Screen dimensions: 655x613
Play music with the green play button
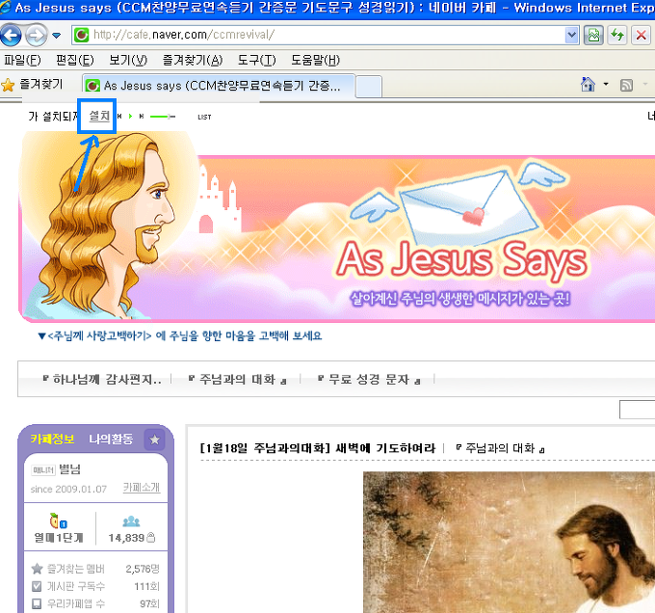tap(130, 117)
